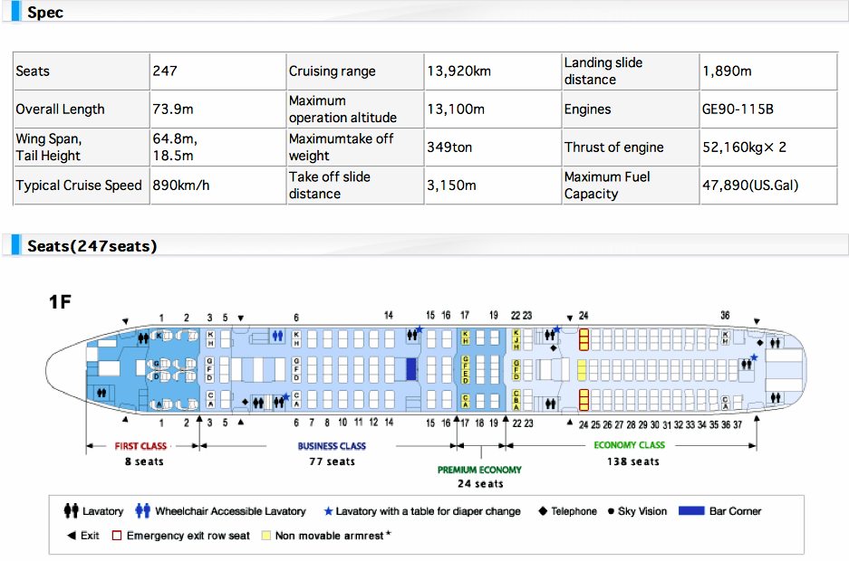The image size is (849, 561).
Task: Click the Telephone diamond icon in the legend
Action: pyautogui.click(x=542, y=511)
